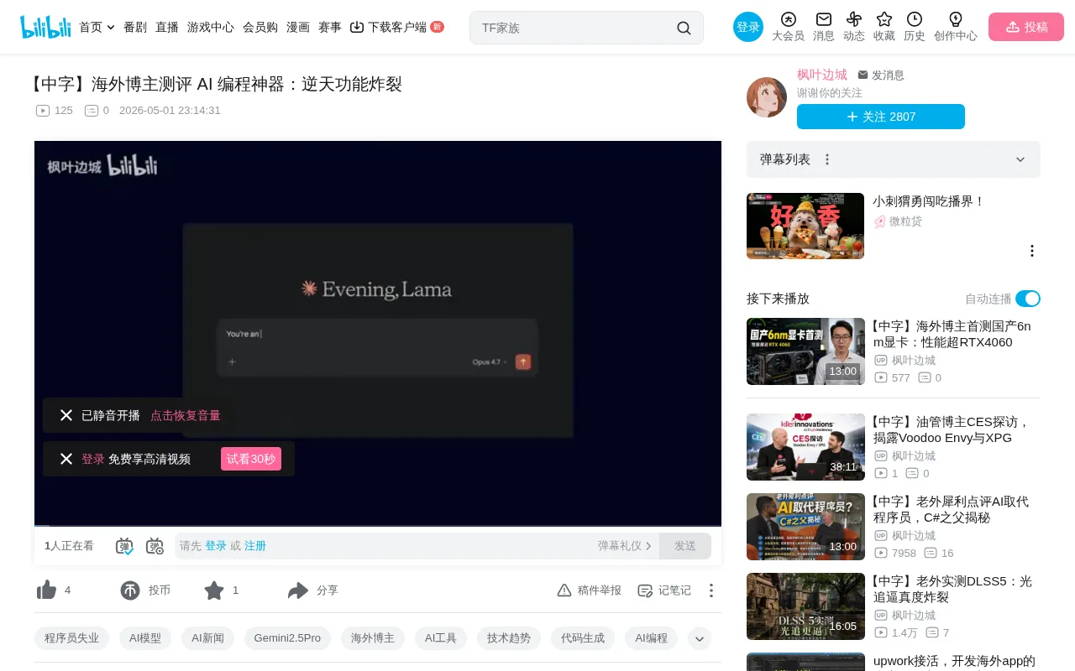1075x671 pixels.
Task: Favorite the video with star icon
Action: point(214,590)
